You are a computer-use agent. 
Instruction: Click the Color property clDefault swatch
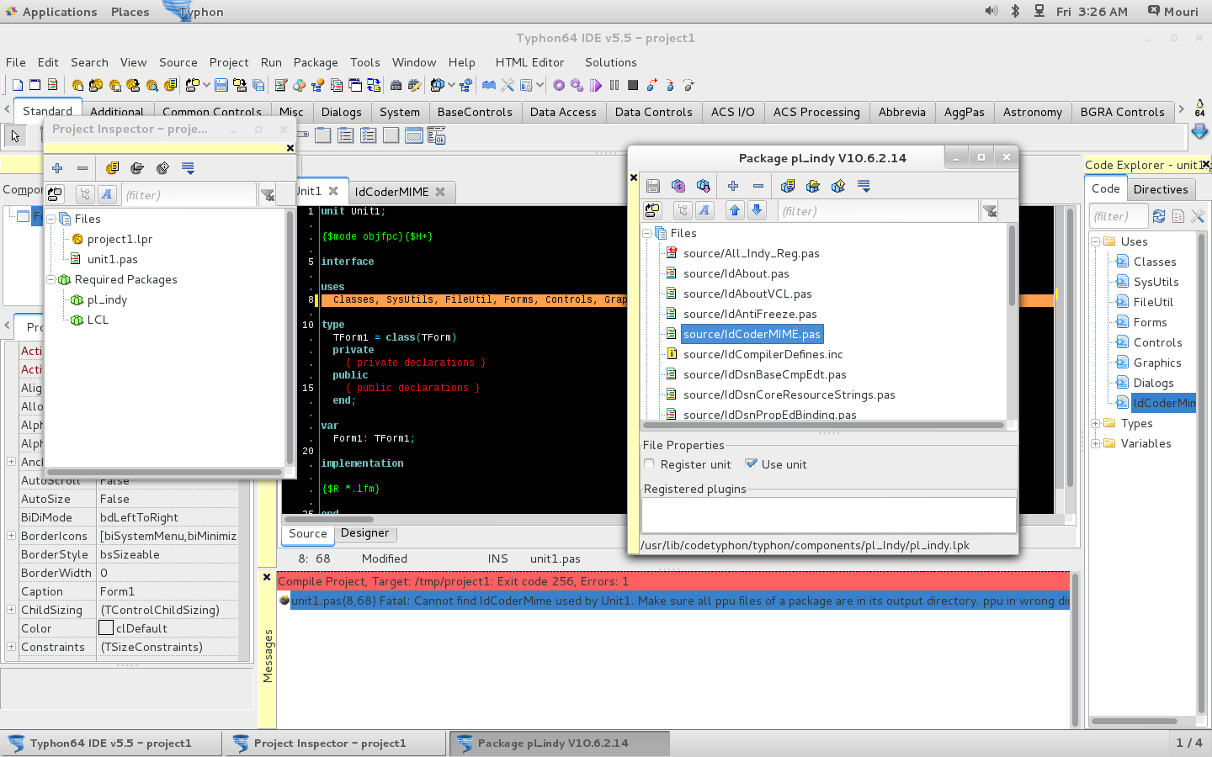pos(106,628)
